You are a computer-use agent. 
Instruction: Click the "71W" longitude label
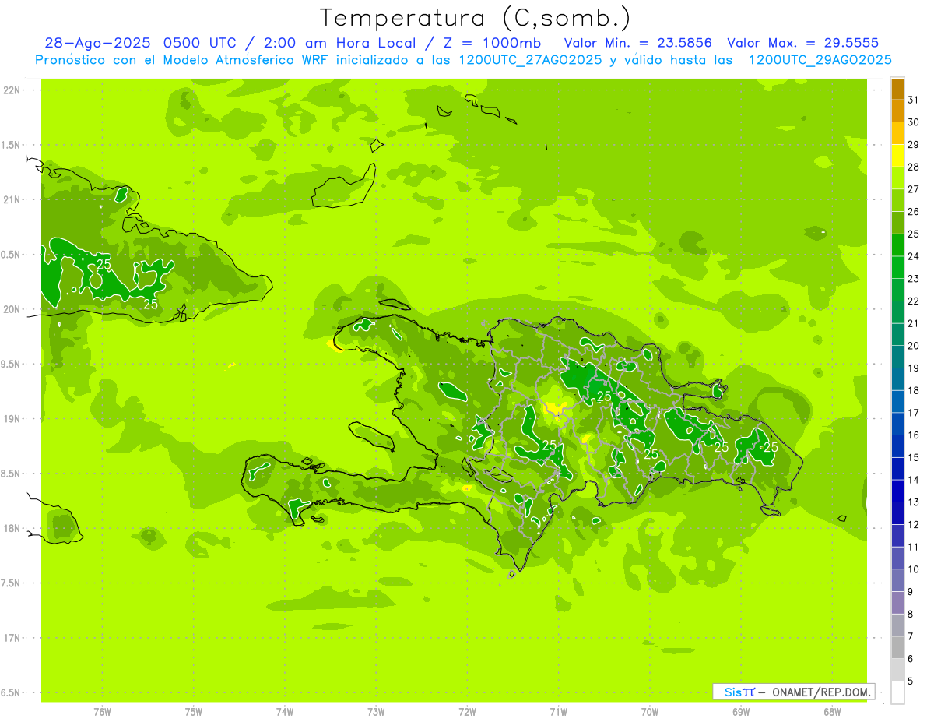point(558,711)
